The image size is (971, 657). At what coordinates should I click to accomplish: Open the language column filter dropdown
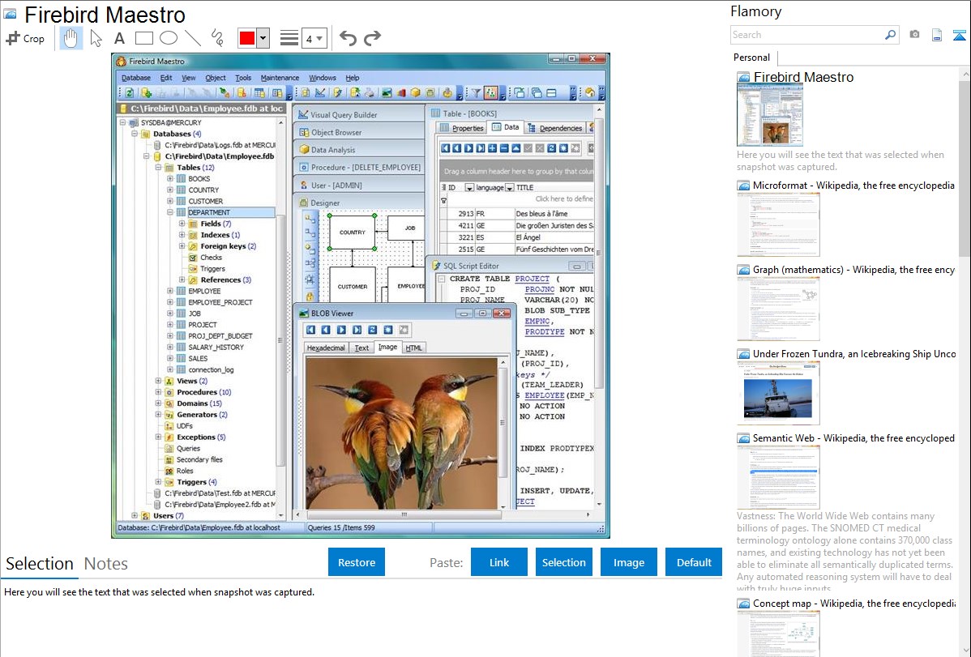point(510,188)
